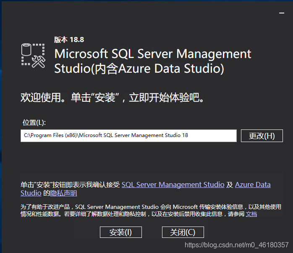Select the 版本 18.8 version text
Screen dimensions: 293x253
point(69,40)
